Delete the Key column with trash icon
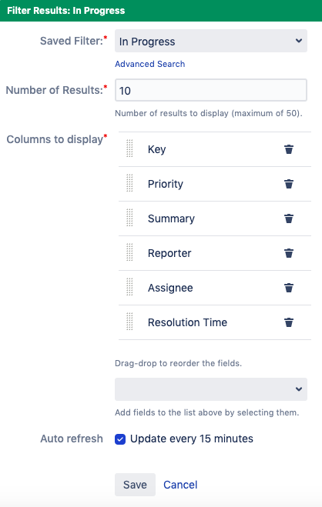The height and width of the screenshot is (507, 322). 289,149
